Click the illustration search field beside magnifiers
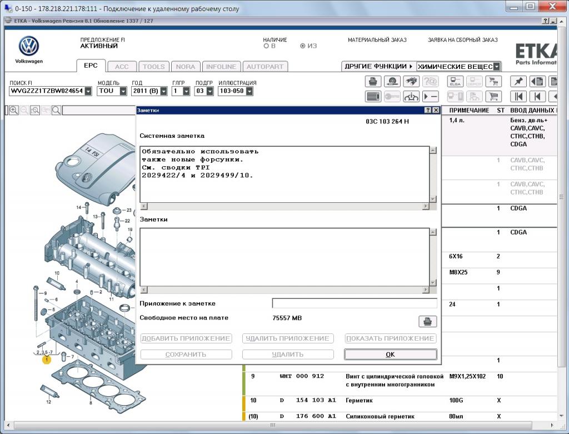The height and width of the screenshot is (434, 569). point(99,111)
